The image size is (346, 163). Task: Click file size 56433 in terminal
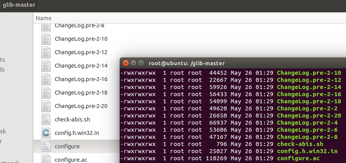[218, 94]
